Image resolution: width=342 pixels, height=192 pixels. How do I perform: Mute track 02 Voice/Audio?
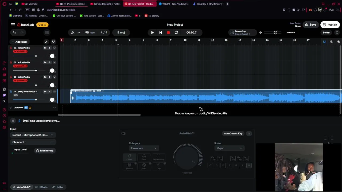45,62
